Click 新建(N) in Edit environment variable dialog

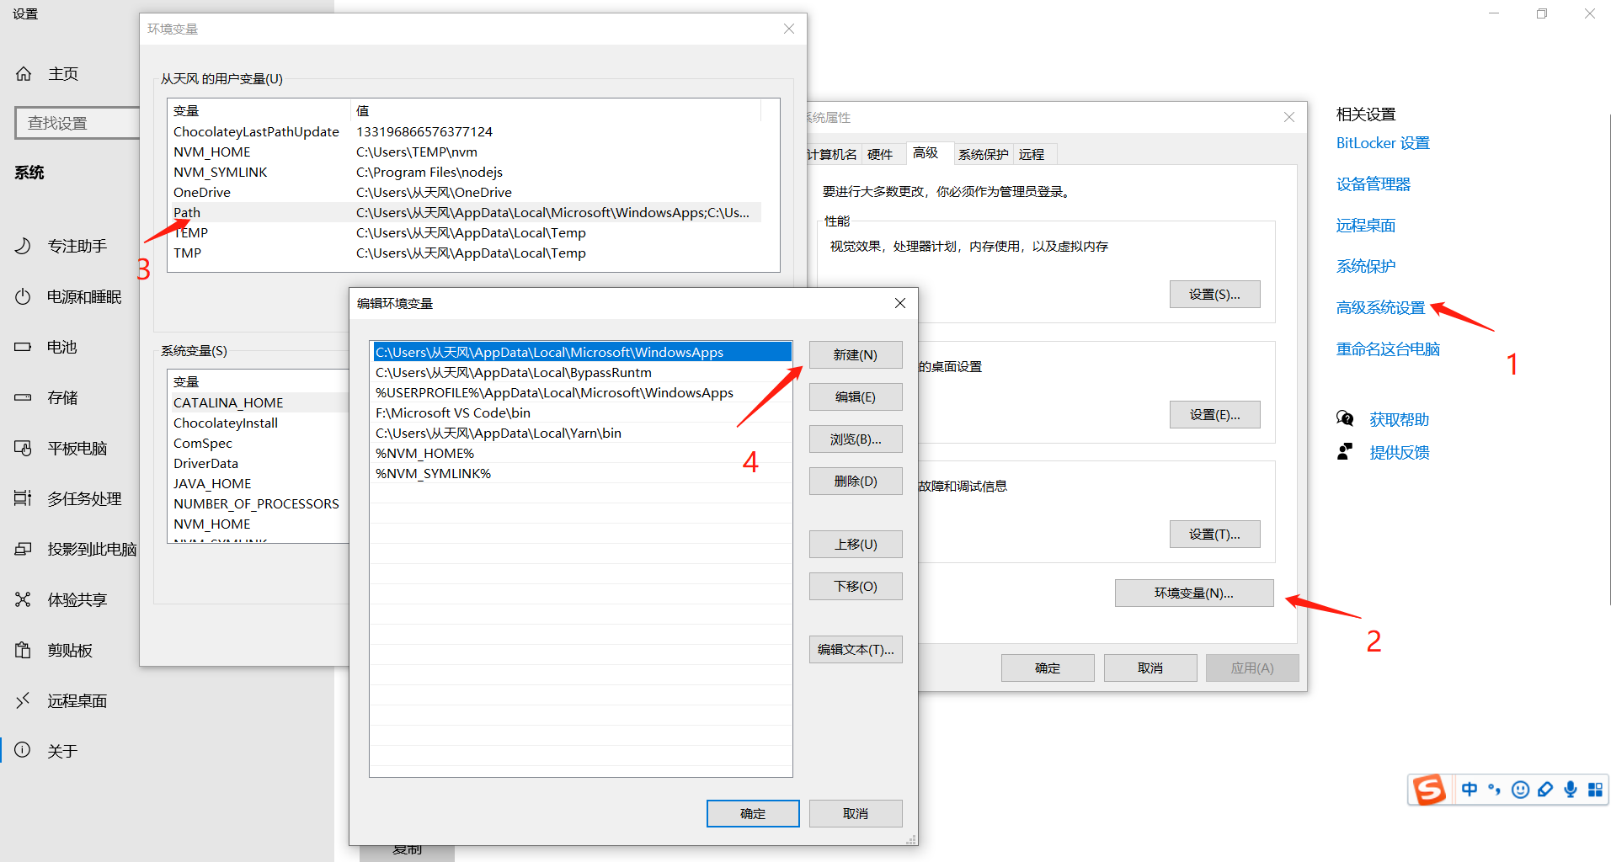pos(856,355)
